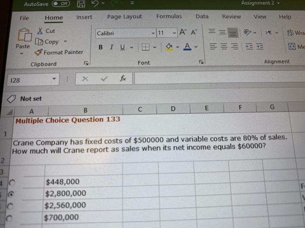Click the Bottom Align icon
The height and width of the screenshot is (228, 305).
[x=233, y=33]
